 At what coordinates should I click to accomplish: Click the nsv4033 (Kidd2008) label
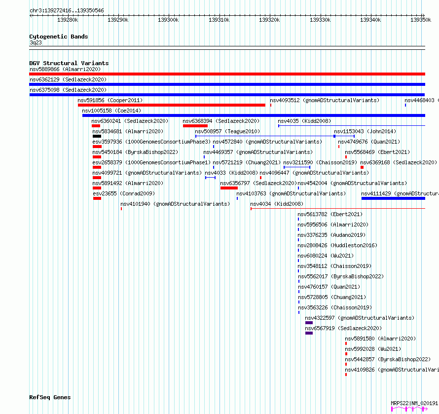(x=231, y=173)
